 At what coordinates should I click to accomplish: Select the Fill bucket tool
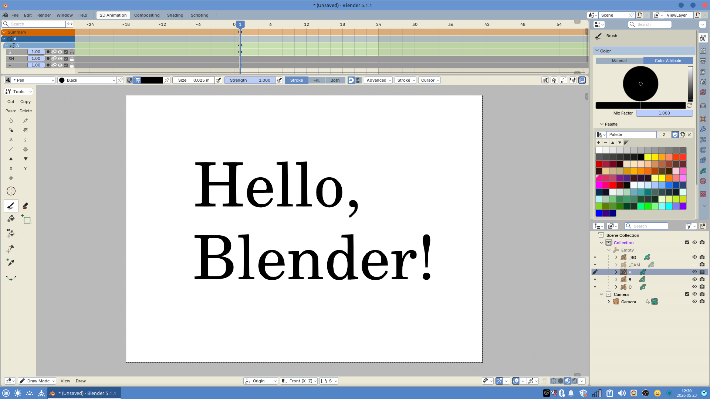11,219
